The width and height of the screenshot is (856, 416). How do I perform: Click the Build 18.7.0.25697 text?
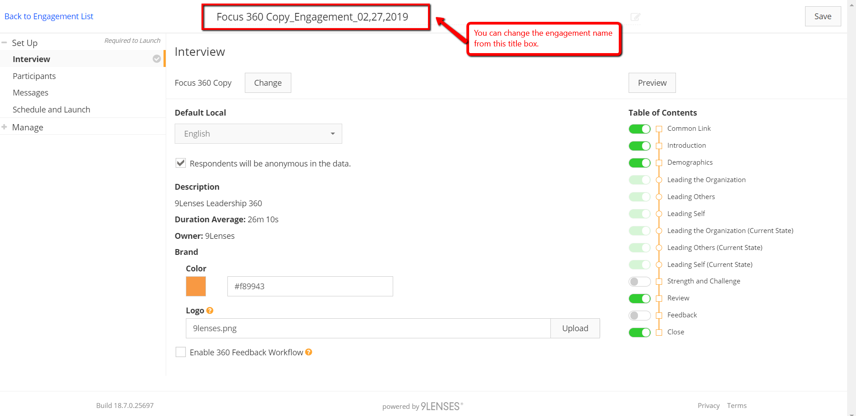(125, 405)
